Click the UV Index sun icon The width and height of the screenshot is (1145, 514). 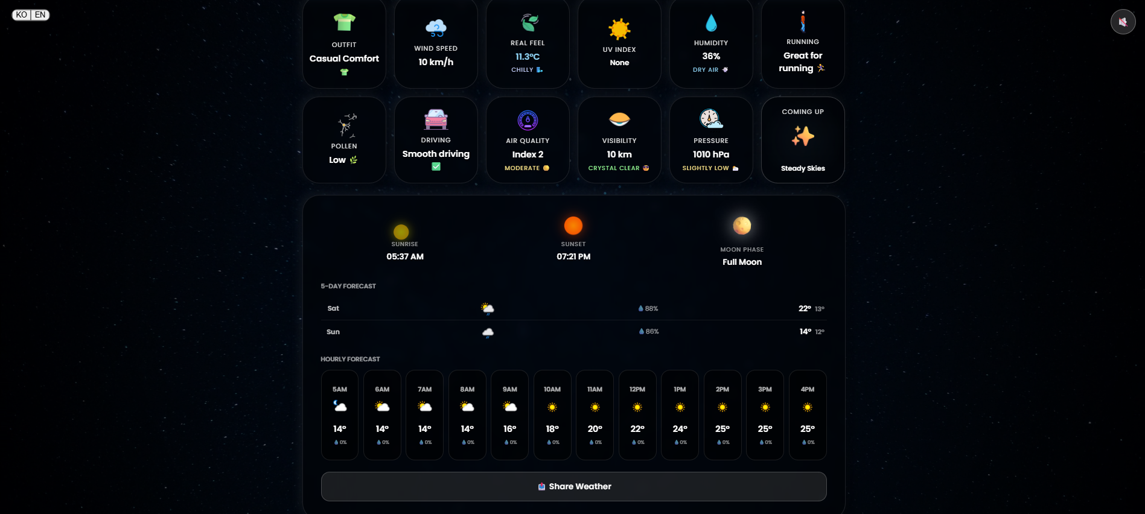(619, 29)
